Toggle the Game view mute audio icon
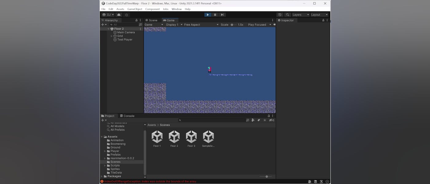 pyautogui.click(x=274, y=25)
